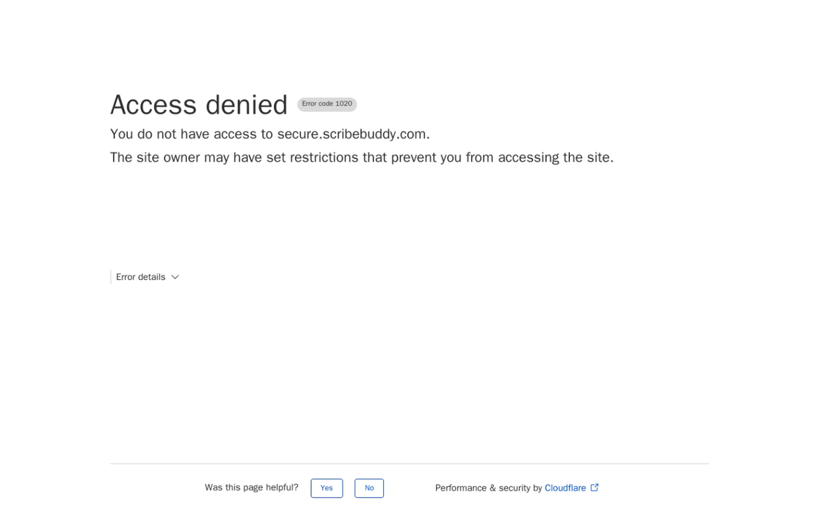819x512 pixels.
Task: Answer Yes to page helpful question
Action: (x=326, y=488)
